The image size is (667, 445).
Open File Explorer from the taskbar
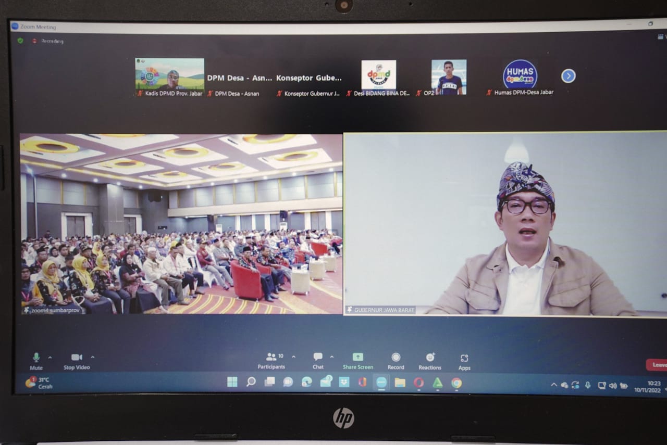pyautogui.click(x=400, y=383)
